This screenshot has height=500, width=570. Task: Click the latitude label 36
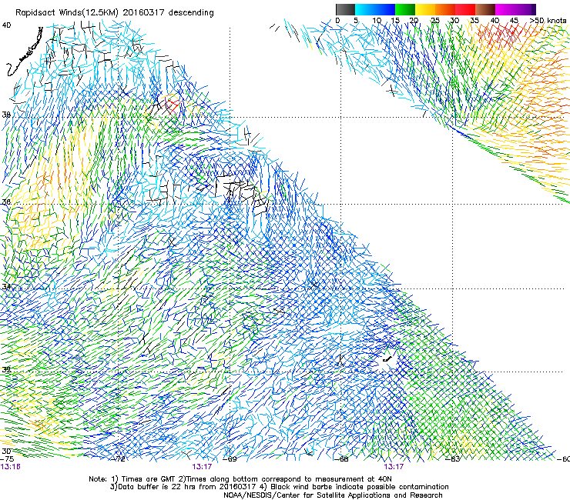coord(6,202)
